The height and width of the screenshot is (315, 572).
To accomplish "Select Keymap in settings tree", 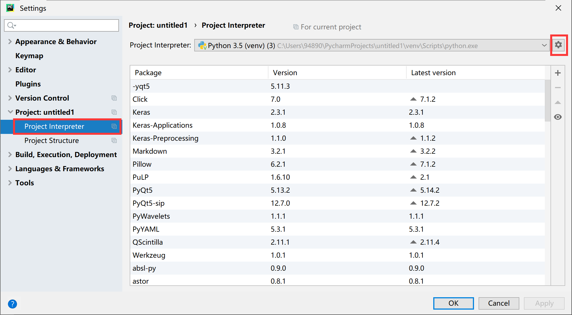I will point(29,56).
